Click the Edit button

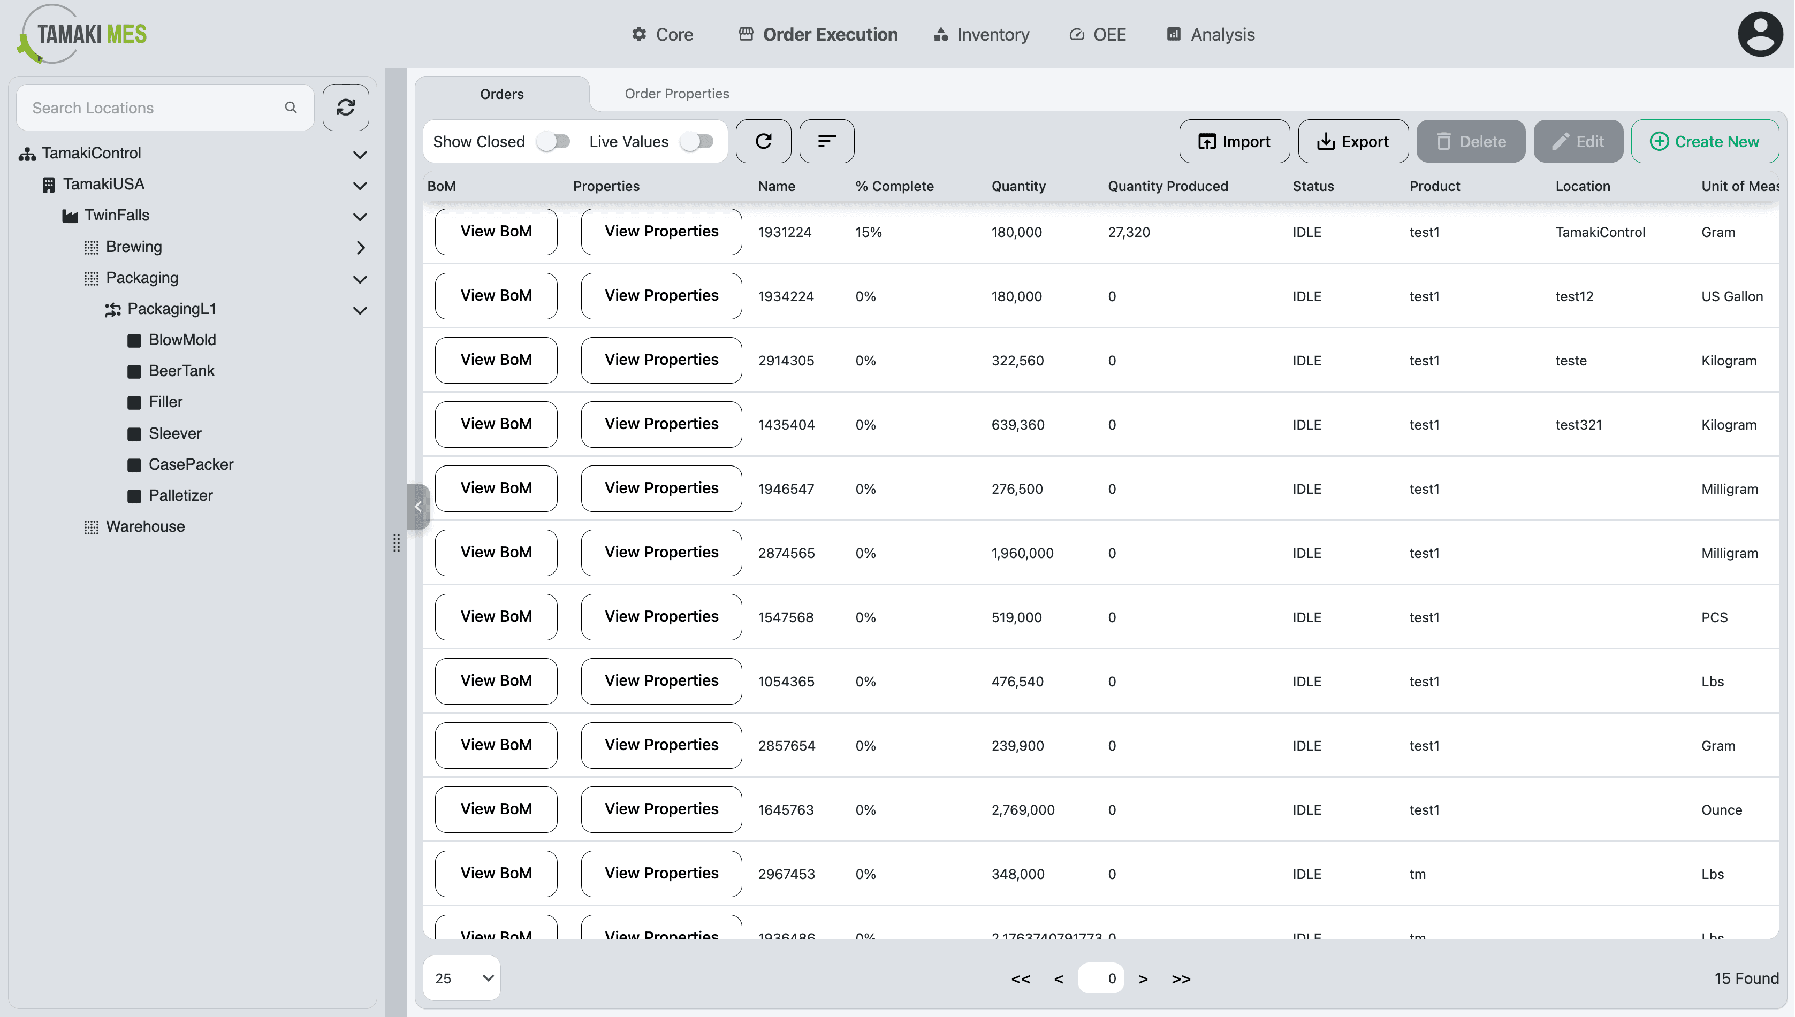coord(1578,141)
